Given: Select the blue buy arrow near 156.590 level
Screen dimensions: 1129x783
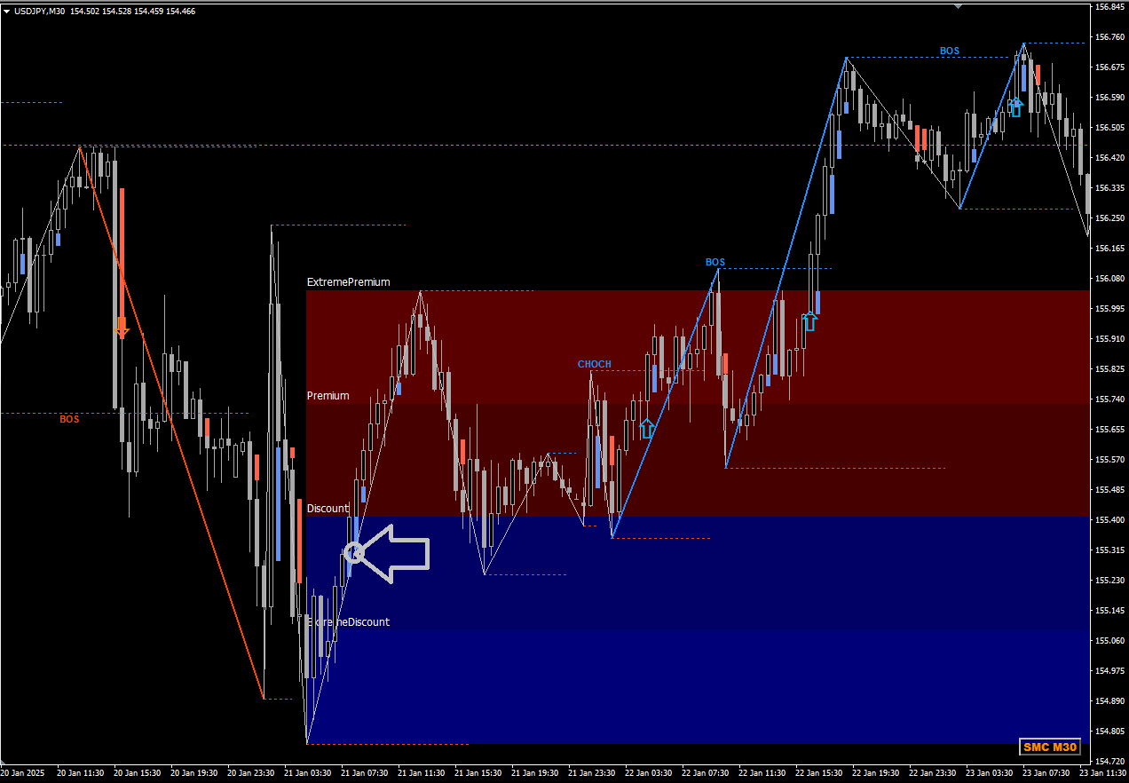Looking at the screenshot, I should [1016, 107].
